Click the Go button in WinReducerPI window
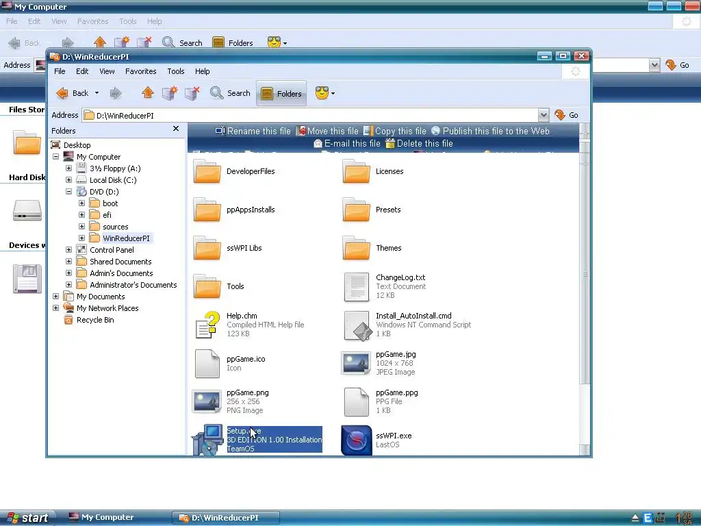 566,115
